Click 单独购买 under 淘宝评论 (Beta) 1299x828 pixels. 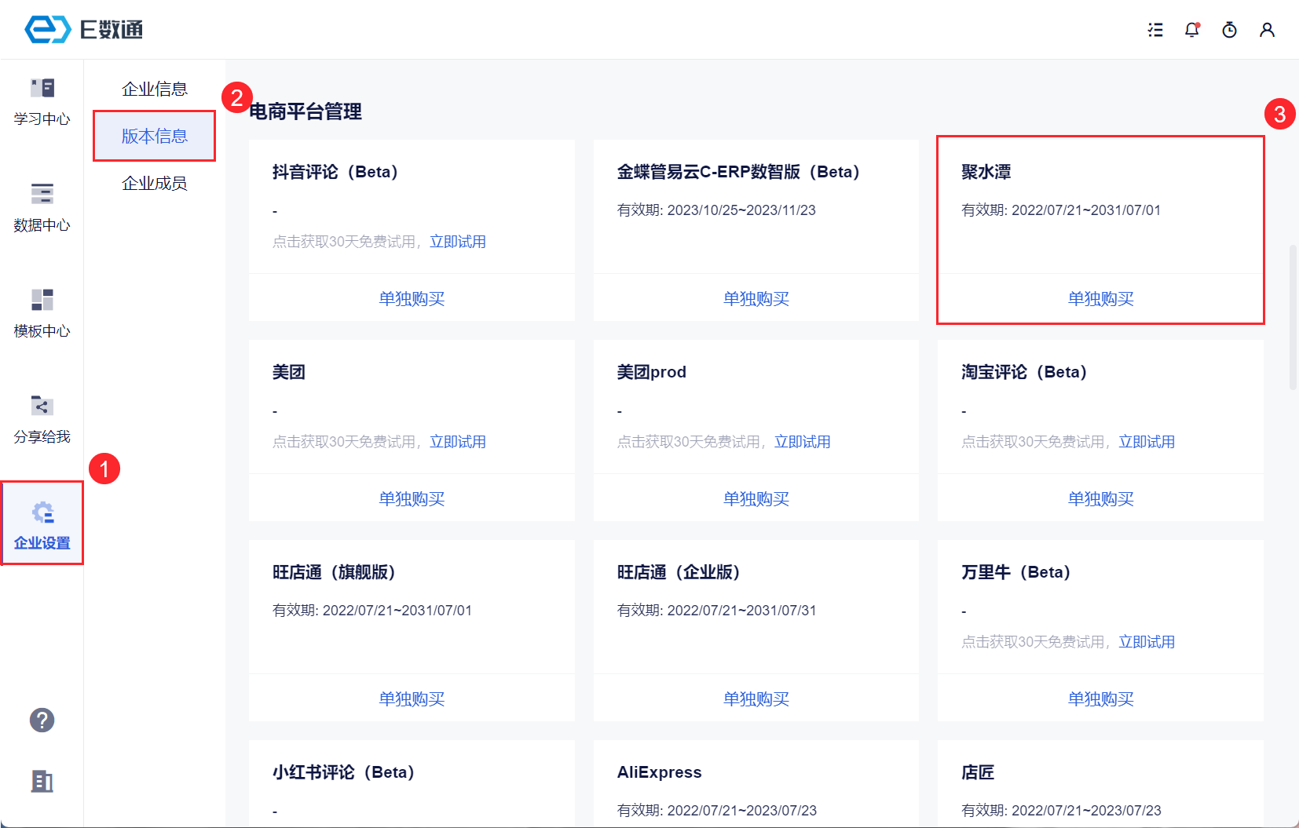[x=1100, y=498]
